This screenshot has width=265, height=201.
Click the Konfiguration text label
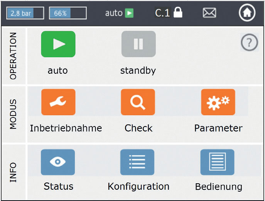pyautogui.click(x=138, y=187)
